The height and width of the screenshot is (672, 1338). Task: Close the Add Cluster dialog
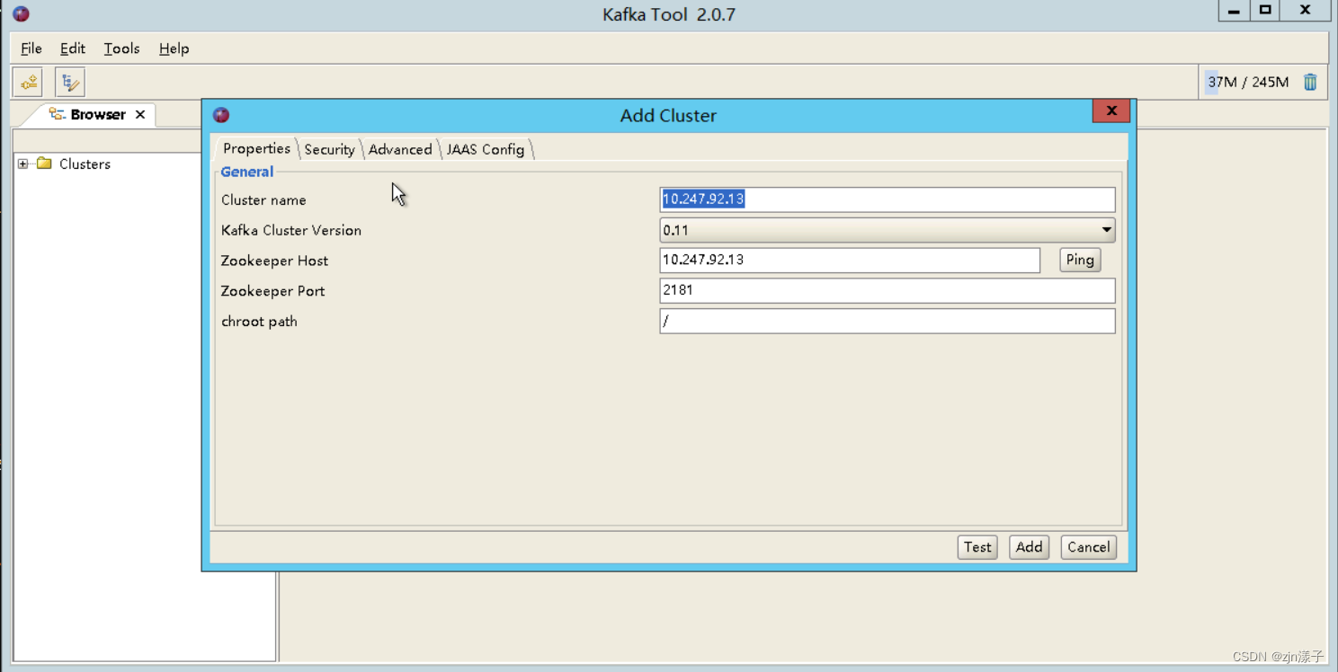point(1112,111)
